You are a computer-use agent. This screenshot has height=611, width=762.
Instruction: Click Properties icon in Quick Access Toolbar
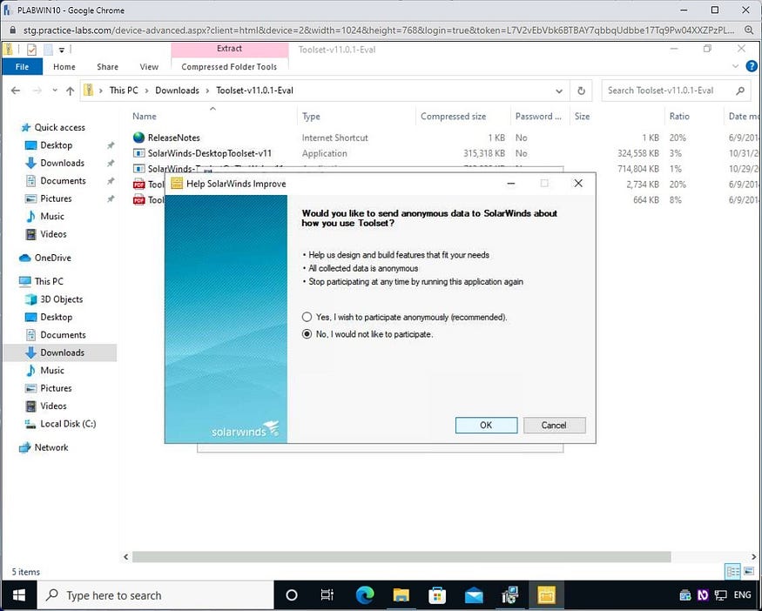tap(31, 50)
